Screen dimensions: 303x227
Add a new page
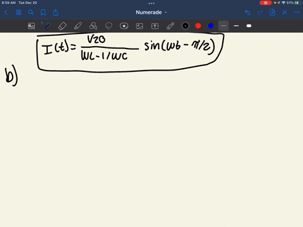point(272,12)
